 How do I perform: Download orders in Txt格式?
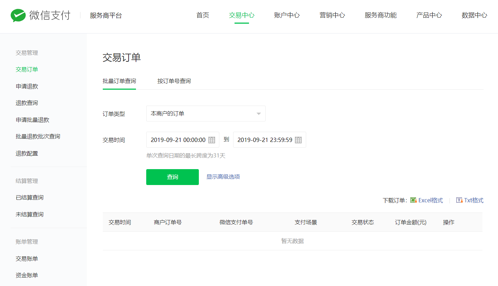pyautogui.click(x=474, y=200)
